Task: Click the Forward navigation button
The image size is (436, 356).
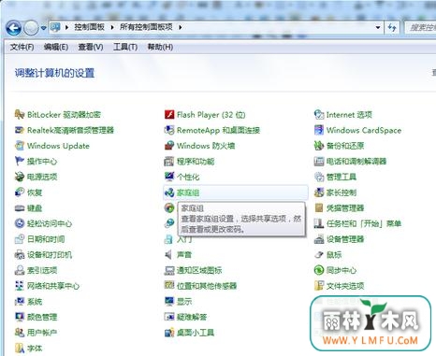Action: [x=31, y=28]
